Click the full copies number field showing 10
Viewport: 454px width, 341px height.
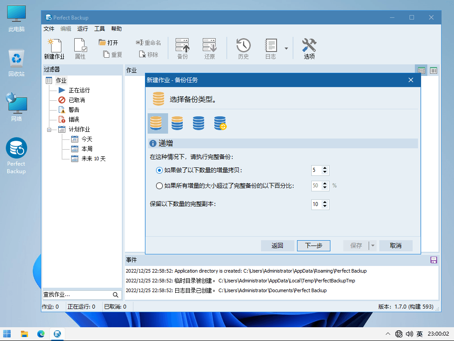point(317,204)
